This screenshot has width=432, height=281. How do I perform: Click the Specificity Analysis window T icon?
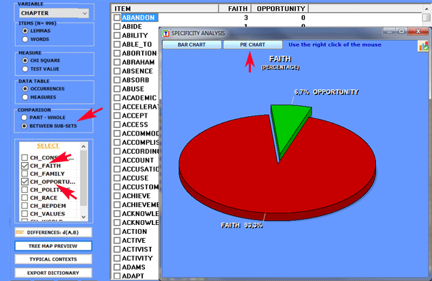pyautogui.click(x=166, y=34)
